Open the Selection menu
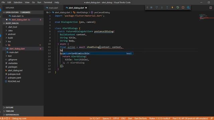This screenshot has height=120, width=214. pos(18,2)
